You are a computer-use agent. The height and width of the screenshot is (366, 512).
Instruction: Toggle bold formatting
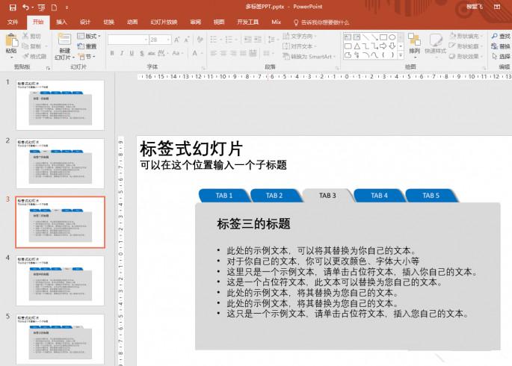click(x=112, y=53)
